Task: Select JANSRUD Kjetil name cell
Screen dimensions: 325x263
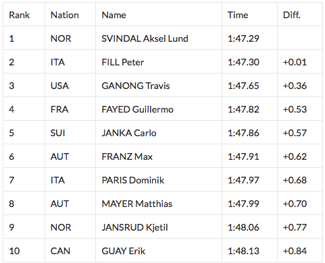Action: (x=134, y=227)
